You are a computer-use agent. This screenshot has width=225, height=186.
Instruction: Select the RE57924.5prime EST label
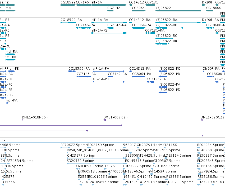pos(211,171)
